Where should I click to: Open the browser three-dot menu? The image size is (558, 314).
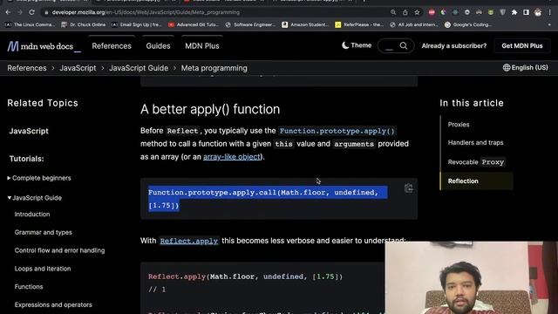coord(550,12)
